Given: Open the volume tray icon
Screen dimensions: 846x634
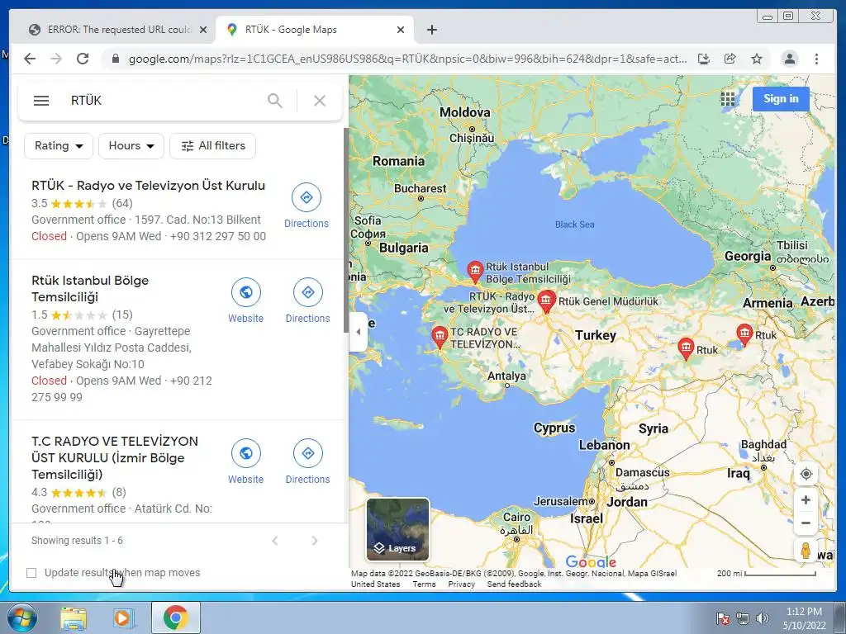Looking at the screenshot, I should pyautogui.click(x=763, y=618).
